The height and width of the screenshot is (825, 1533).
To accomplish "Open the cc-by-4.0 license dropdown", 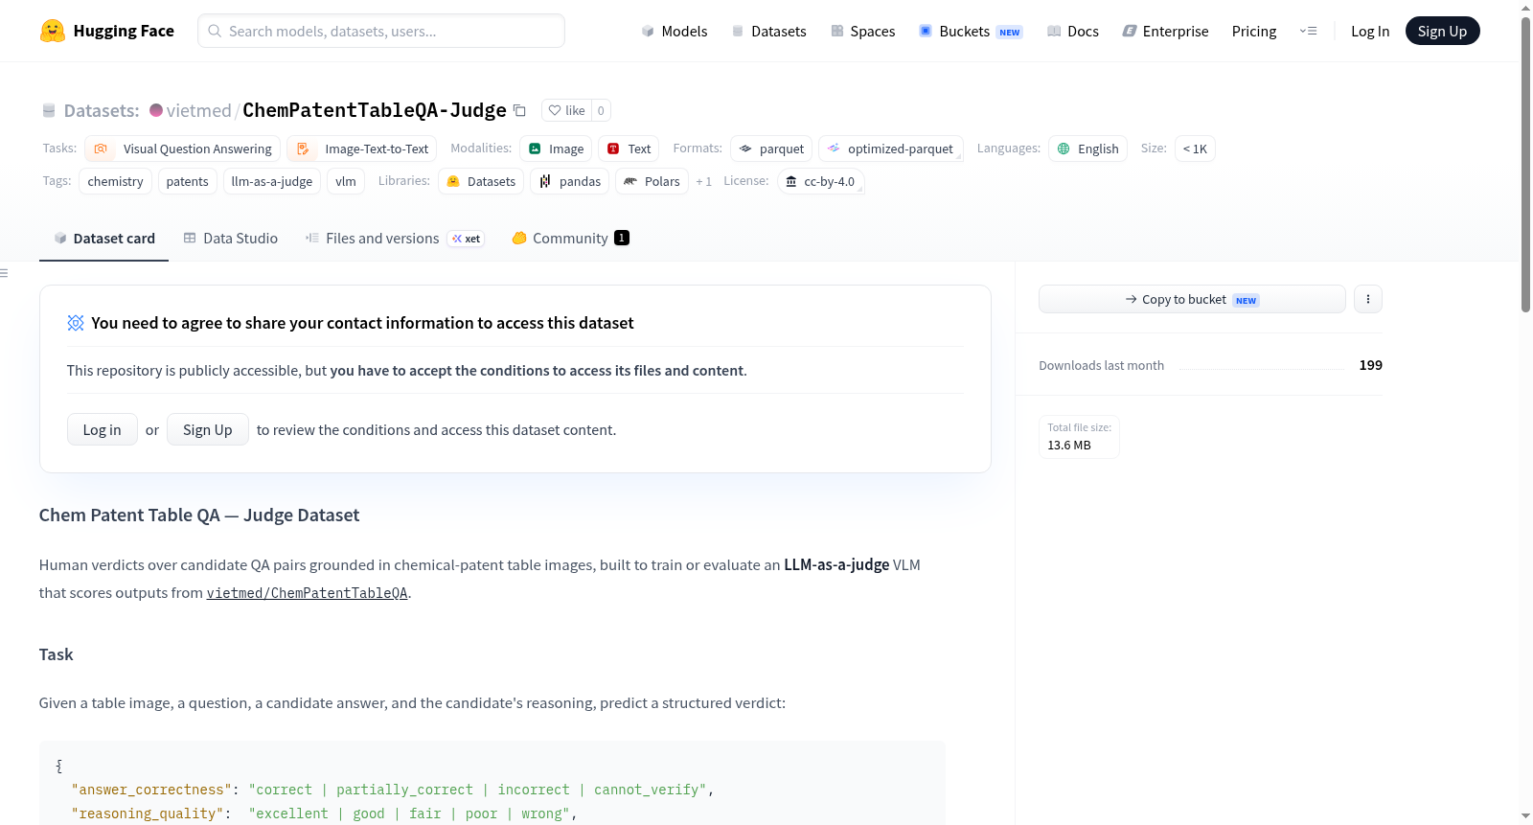I will point(820,181).
